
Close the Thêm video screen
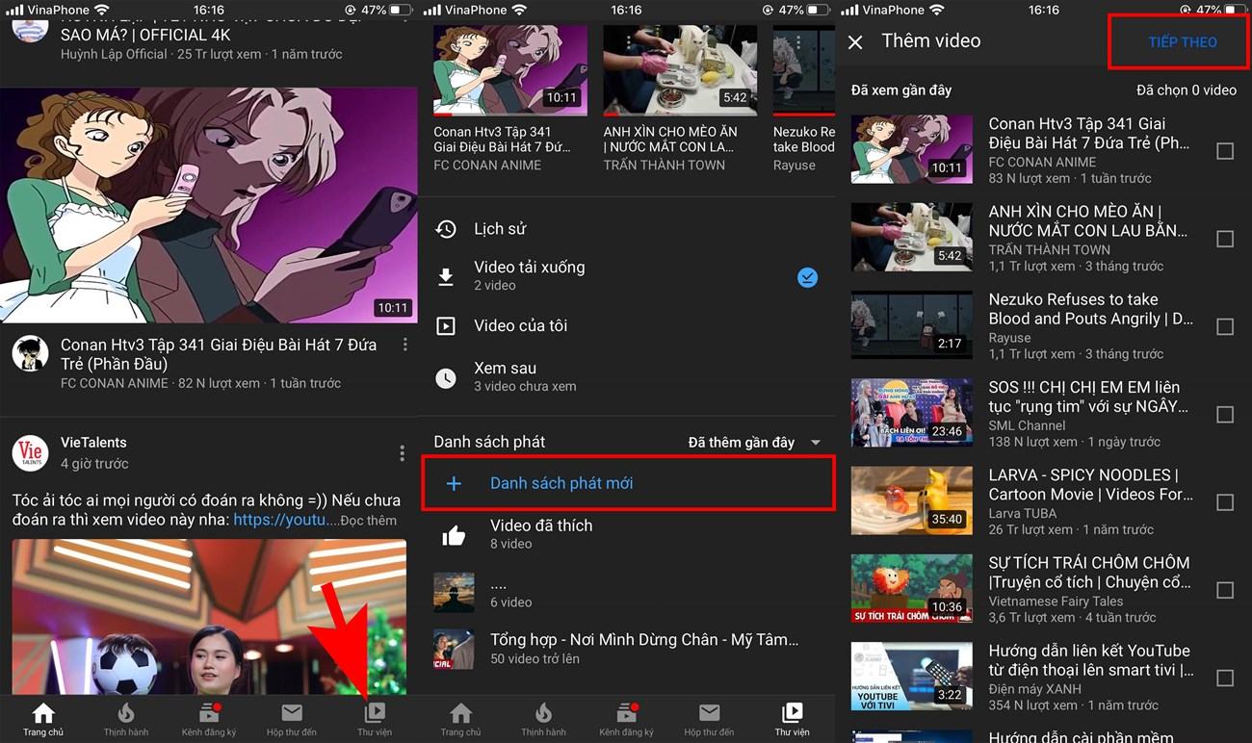[855, 41]
